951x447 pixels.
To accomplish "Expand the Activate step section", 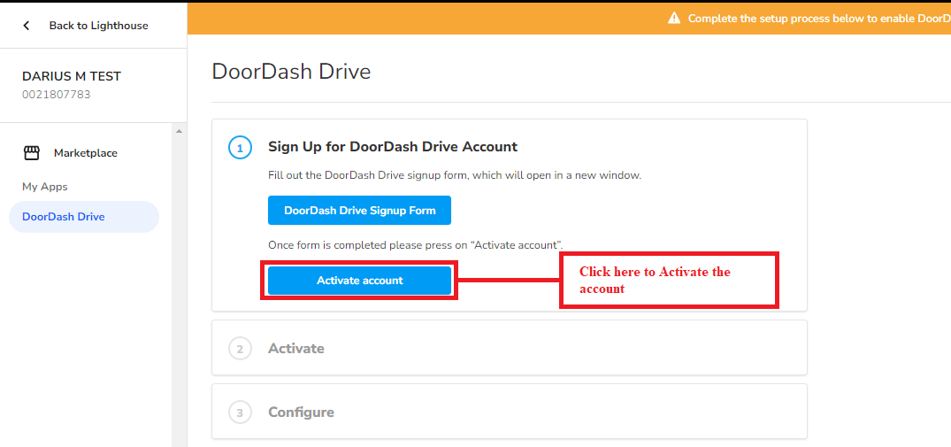I will (296, 349).
